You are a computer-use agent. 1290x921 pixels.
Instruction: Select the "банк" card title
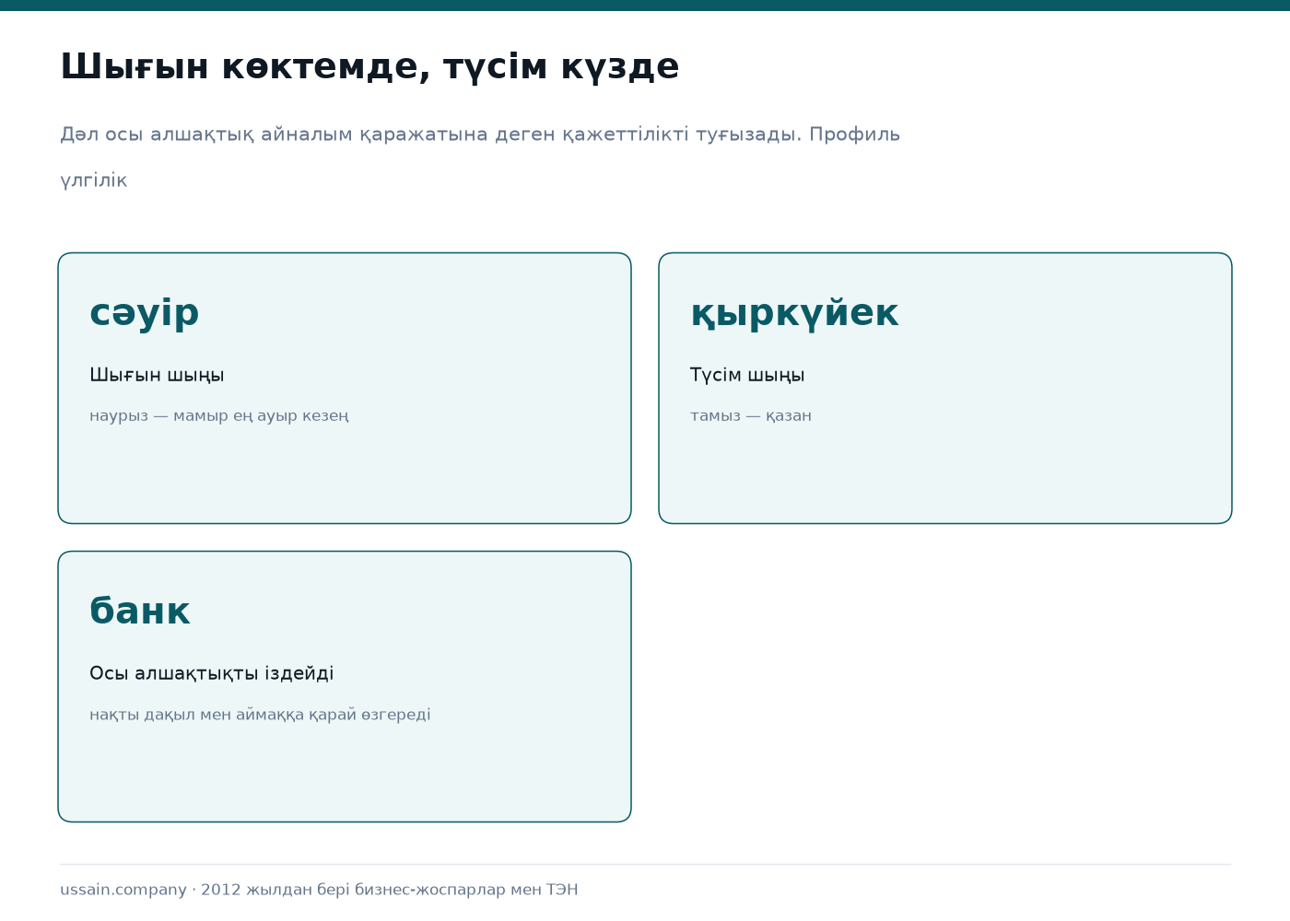pos(140,612)
